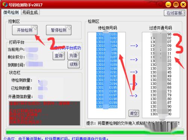Select filtered number ending in 07
Image resolution: width=188 pixels, height=140 pixels.
(x=161, y=42)
